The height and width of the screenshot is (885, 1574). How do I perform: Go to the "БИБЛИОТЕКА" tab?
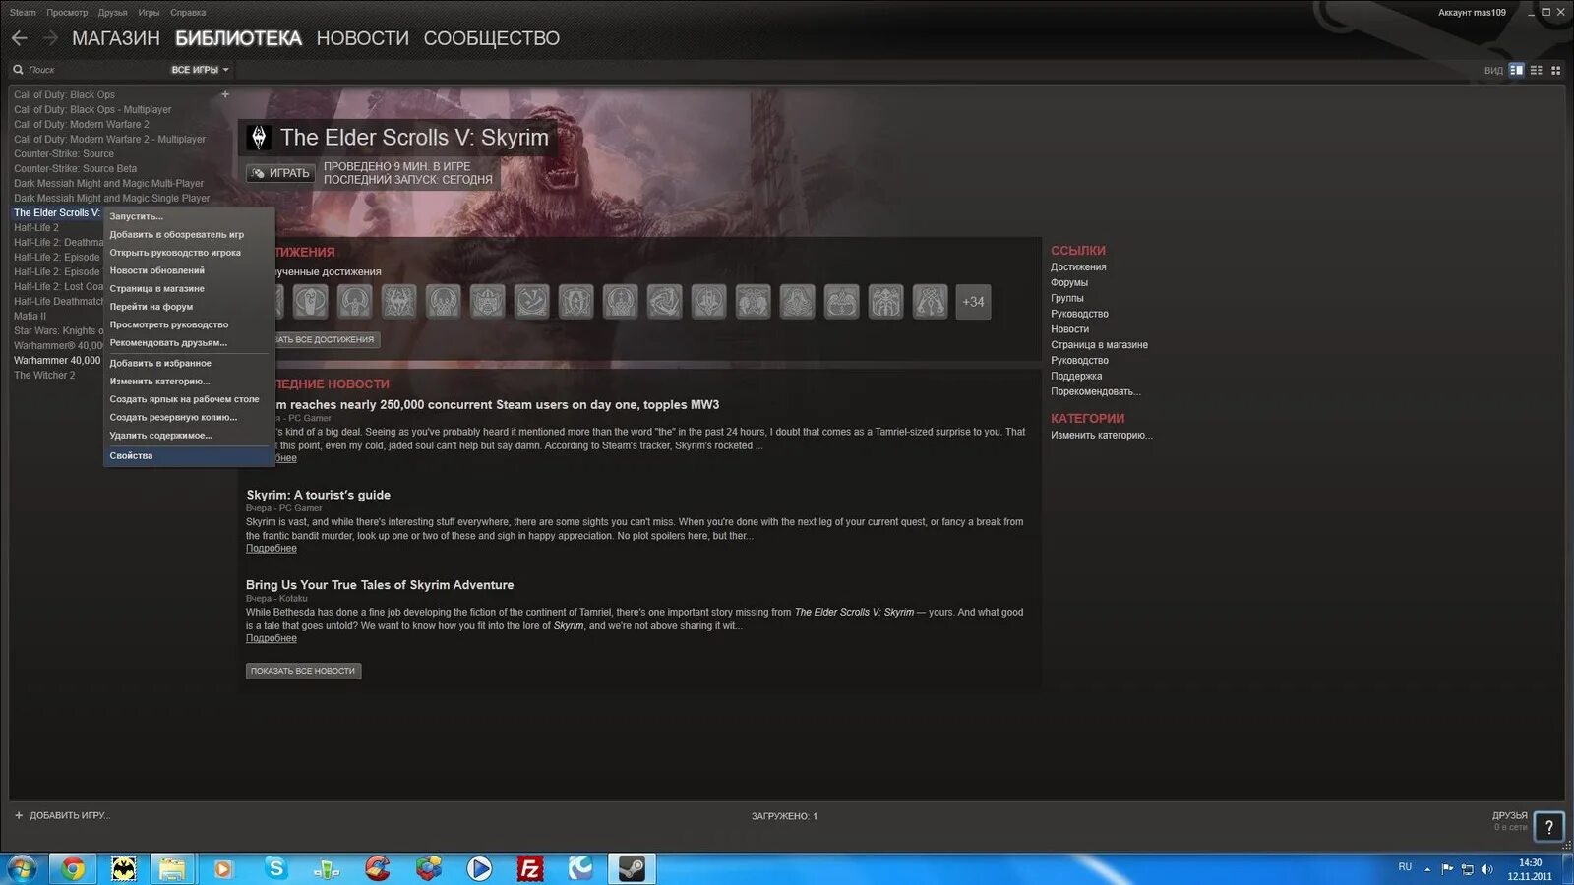pos(238,38)
